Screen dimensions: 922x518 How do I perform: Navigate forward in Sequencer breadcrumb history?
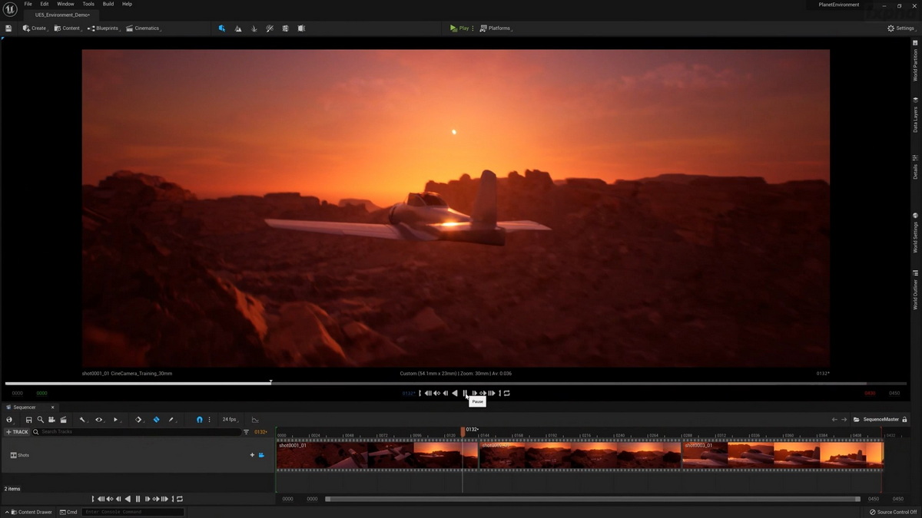click(844, 420)
